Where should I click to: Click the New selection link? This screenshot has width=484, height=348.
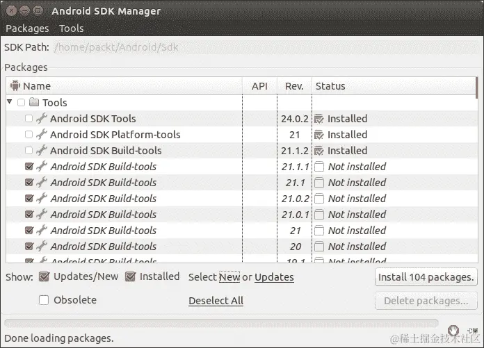pos(229,277)
